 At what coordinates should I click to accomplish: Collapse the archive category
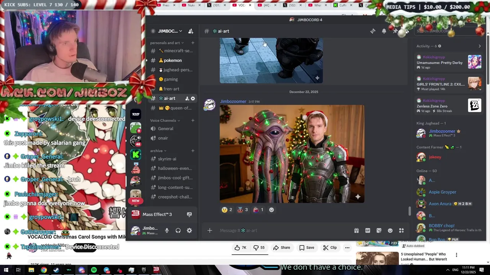158,150
